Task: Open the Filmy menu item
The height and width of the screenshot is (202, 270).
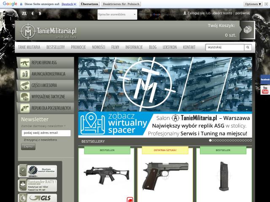Action: coord(115,47)
